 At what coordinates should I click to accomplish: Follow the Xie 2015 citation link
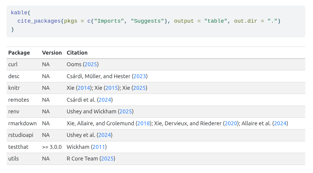pyautogui.click(x=112, y=88)
